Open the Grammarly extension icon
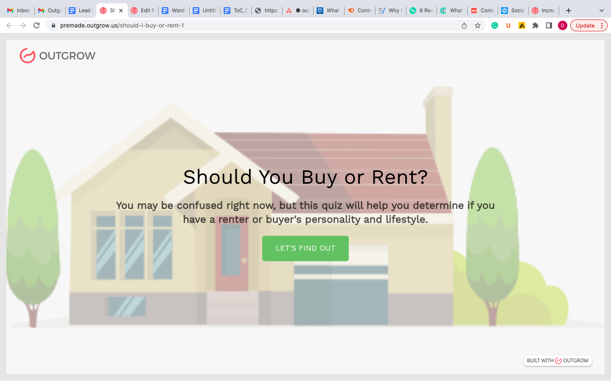 pyautogui.click(x=495, y=25)
